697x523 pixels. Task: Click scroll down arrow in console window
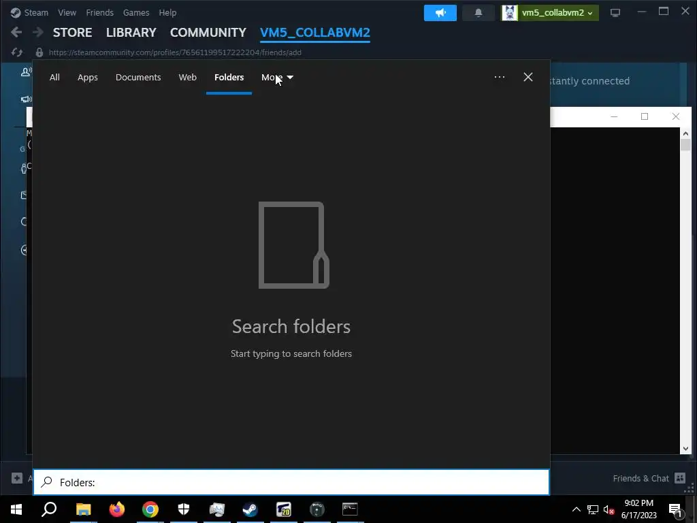685,449
